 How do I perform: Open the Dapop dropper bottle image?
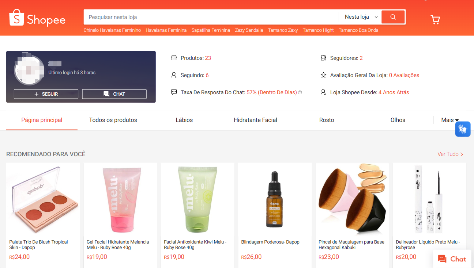[275, 199]
